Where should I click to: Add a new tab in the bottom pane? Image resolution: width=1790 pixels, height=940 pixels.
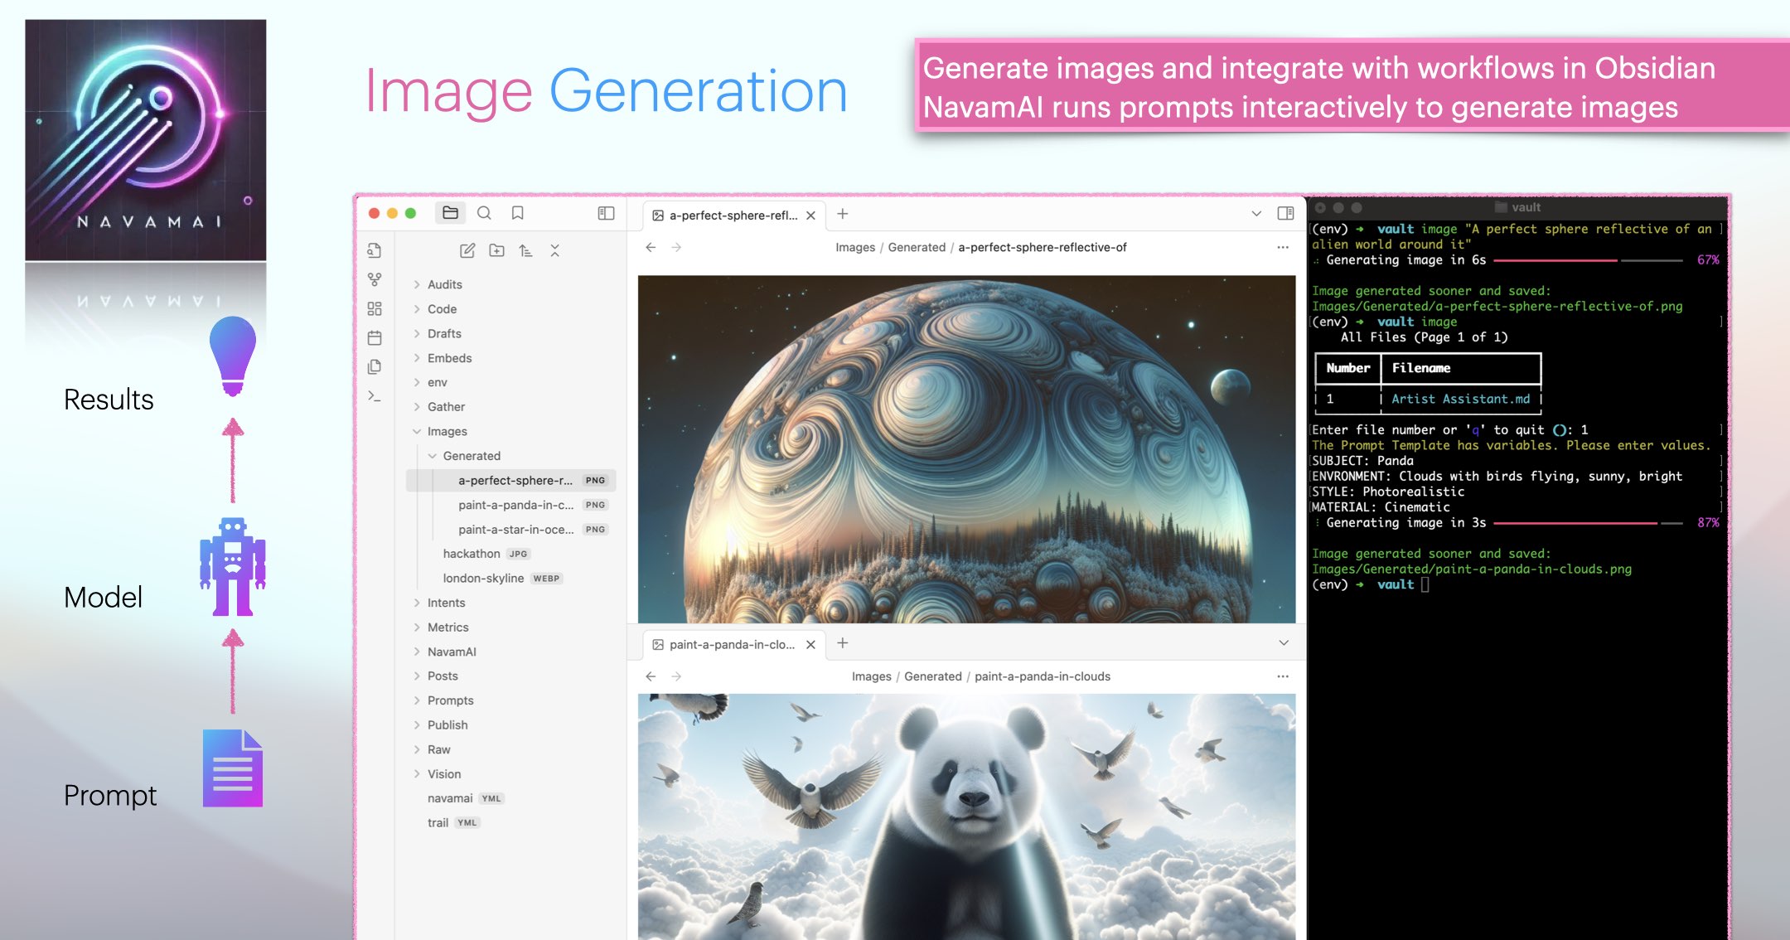point(842,643)
